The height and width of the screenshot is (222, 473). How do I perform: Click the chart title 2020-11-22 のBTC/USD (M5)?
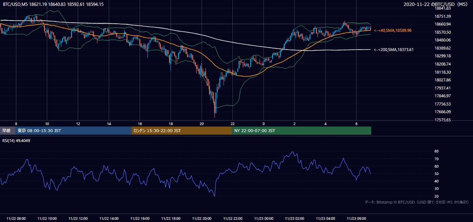tap(436, 4)
